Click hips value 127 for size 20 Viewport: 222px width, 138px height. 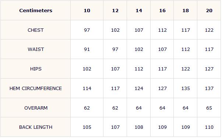point(209,69)
